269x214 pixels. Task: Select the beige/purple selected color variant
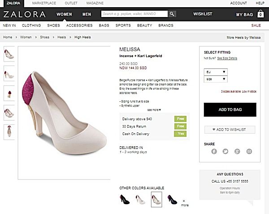point(156,199)
